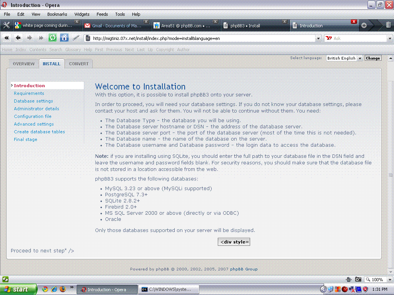Click the Forward arrow button
This screenshot has width=394, height=295.
pos(29,38)
